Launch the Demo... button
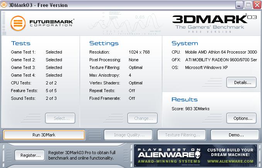 [235, 135]
